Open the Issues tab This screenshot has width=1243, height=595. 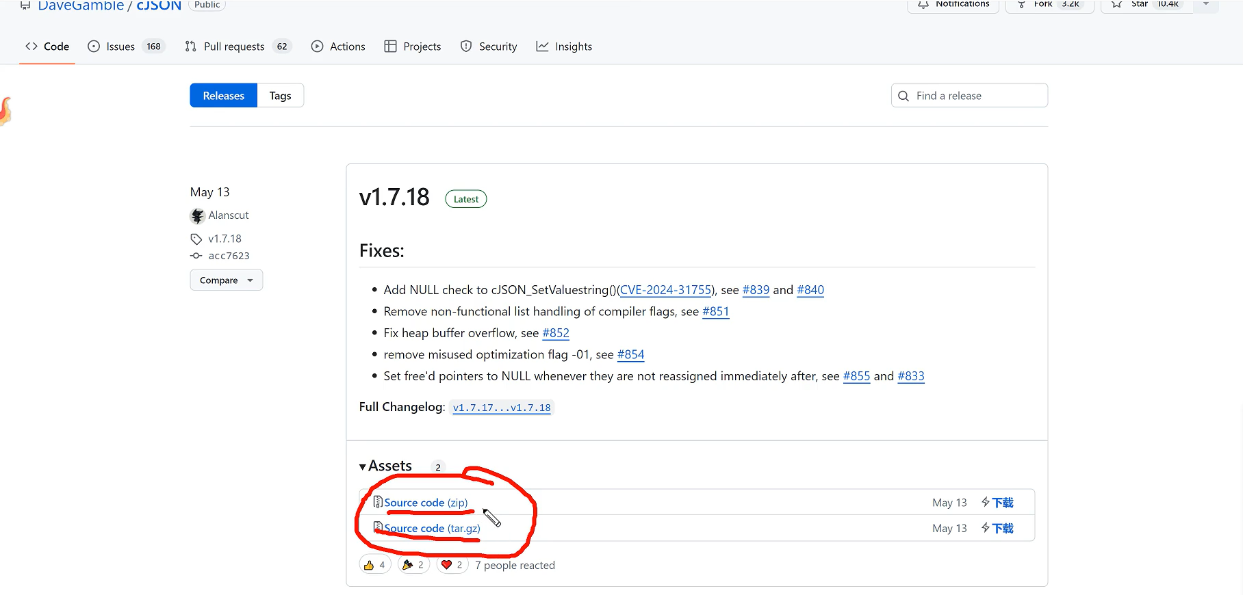126,47
